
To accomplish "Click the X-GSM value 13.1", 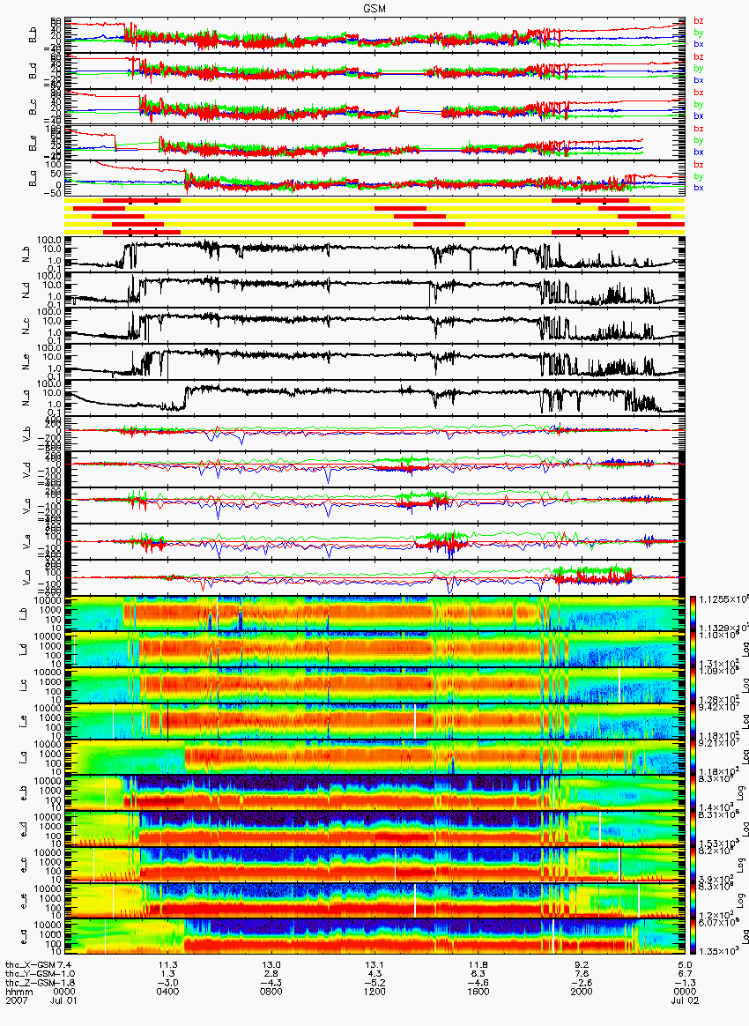I will tap(374, 965).
